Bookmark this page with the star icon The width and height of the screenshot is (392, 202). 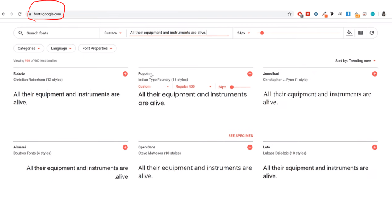coord(289,14)
